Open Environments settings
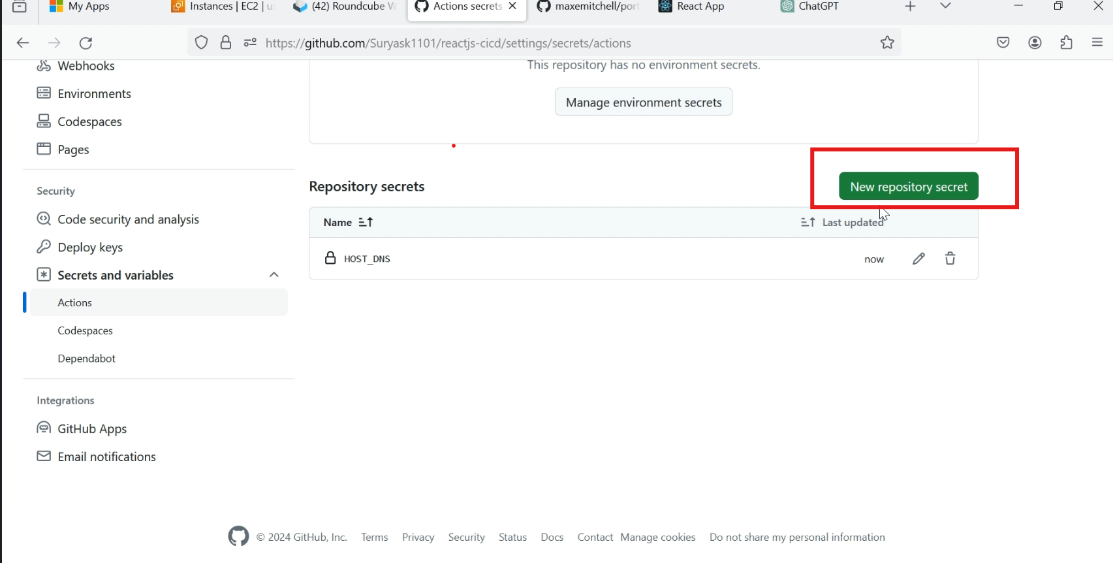This screenshot has height=563, width=1113. pos(94,94)
